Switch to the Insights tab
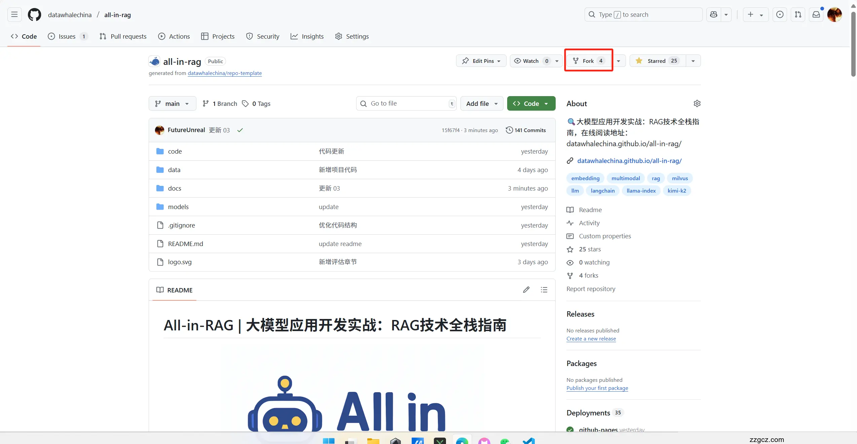The height and width of the screenshot is (444, 857). 307,36
